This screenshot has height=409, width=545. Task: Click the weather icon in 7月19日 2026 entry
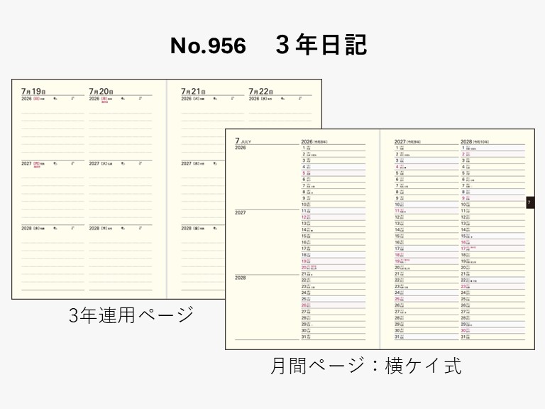coord(55,99)
